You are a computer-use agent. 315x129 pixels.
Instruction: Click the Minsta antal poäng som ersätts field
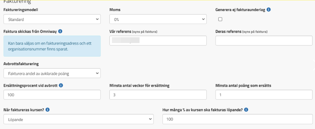pyautogui.click(x=264, y=95)
